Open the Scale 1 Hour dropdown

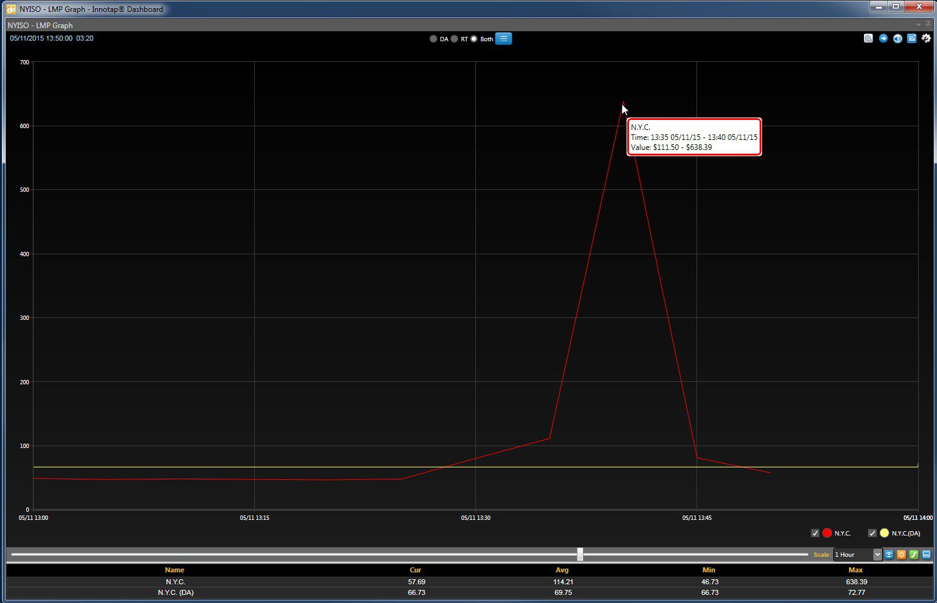click(858, 555)
